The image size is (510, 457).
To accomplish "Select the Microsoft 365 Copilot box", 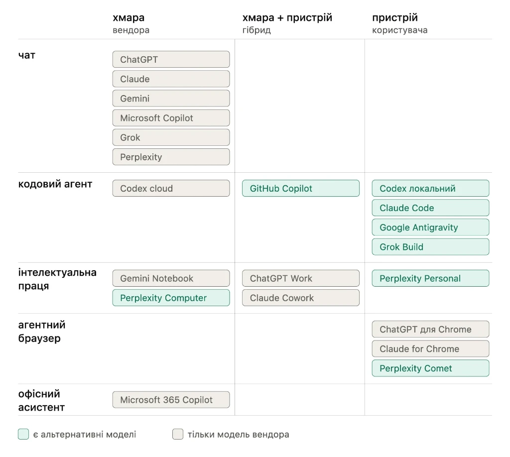I will (171, 400).
